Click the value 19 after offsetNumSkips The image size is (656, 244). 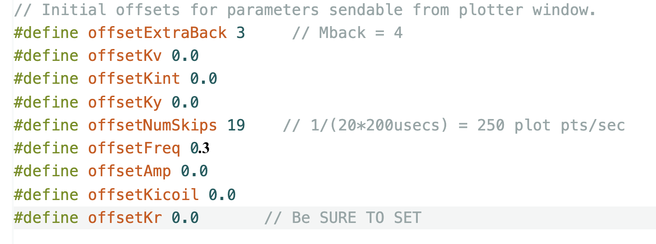click(x=236, y=125)
